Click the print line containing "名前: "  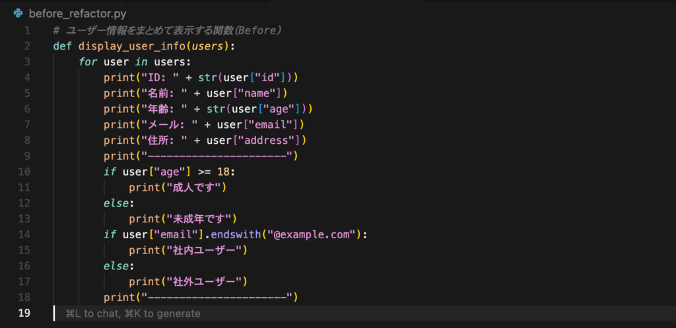[x=195, y=94]
